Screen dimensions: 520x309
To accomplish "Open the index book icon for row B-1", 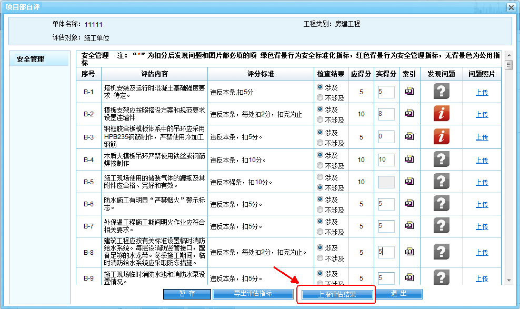I will coord(409,92).
